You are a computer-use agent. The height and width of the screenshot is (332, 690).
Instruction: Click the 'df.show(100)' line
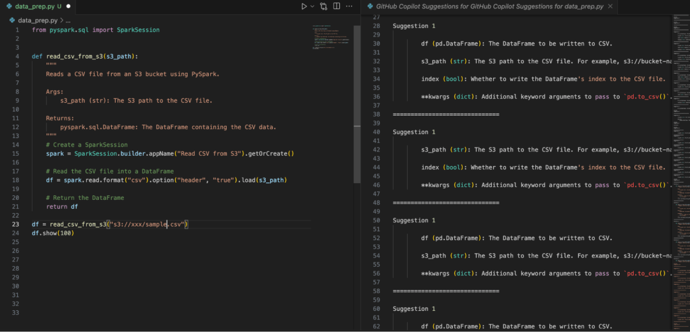[x=53, y=233]
